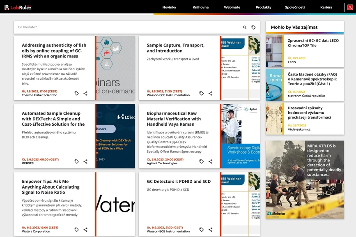Tag the Sample Capture, Transport webinar

click(x=201, y=93)
